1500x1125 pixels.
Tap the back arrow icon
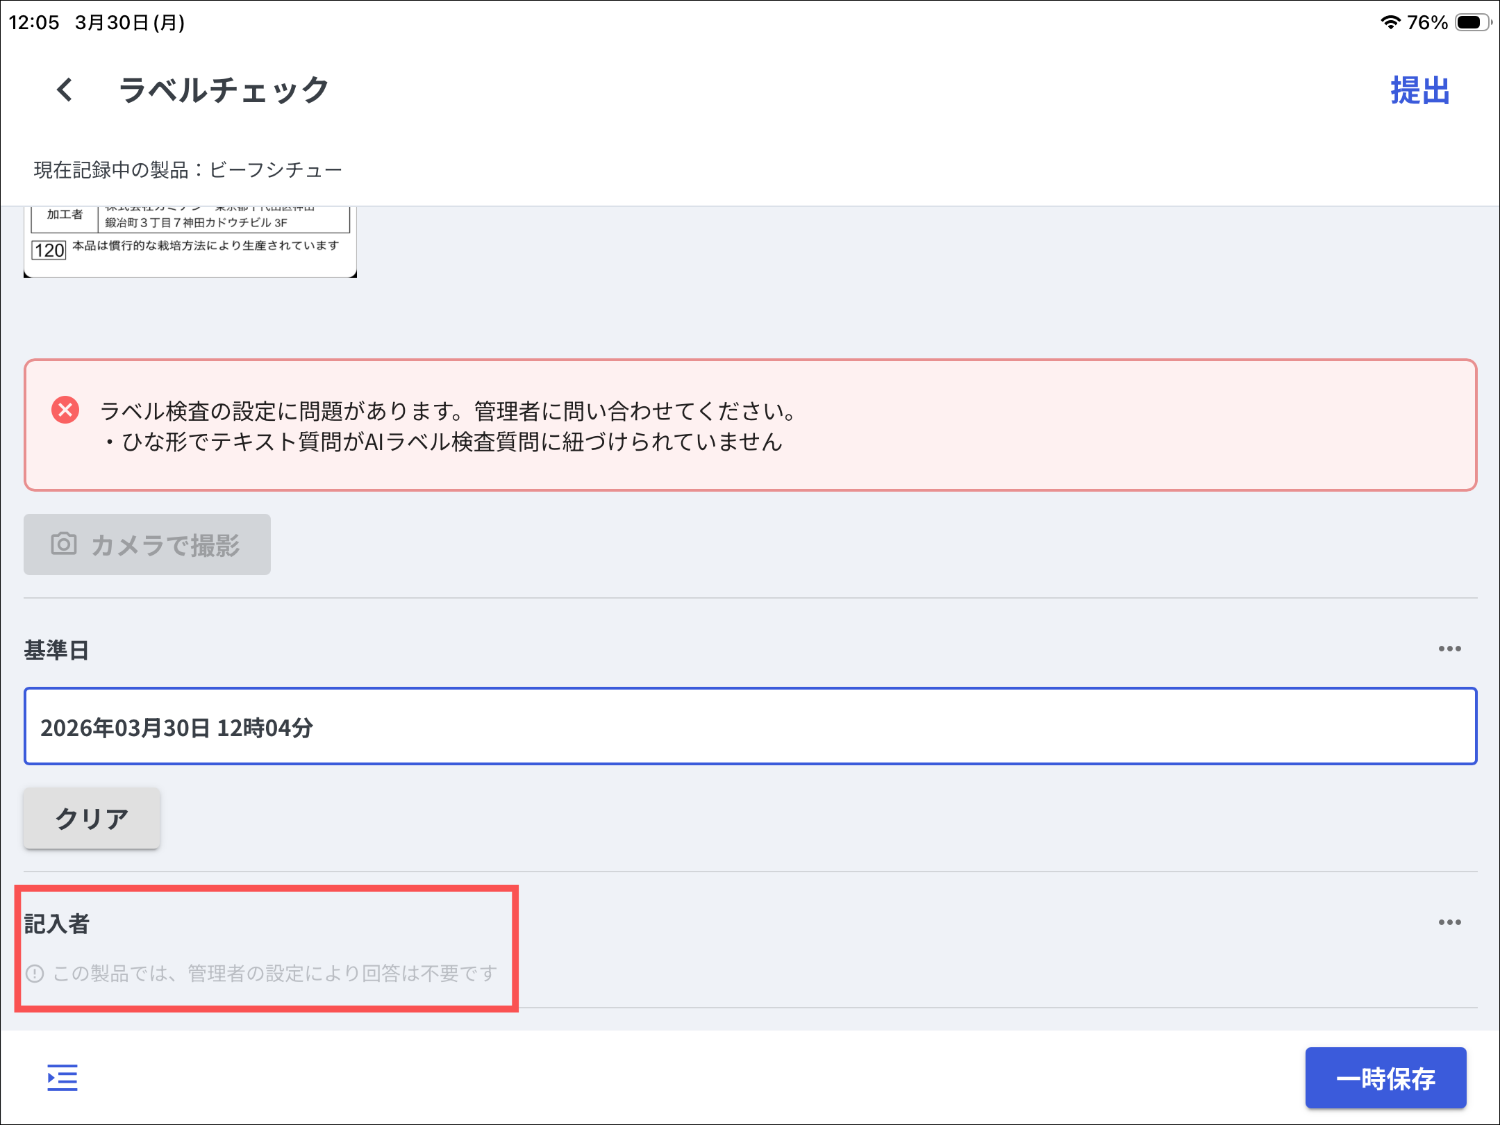point(65,90)
